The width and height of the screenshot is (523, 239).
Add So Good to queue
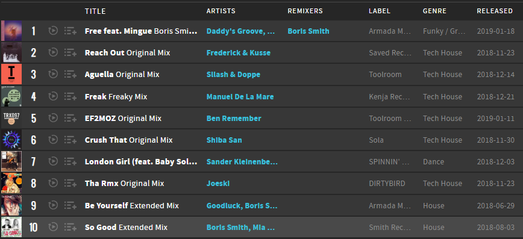click(x=70, y=228)
